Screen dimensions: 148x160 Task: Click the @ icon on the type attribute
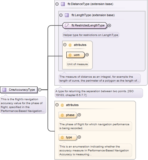62,137
